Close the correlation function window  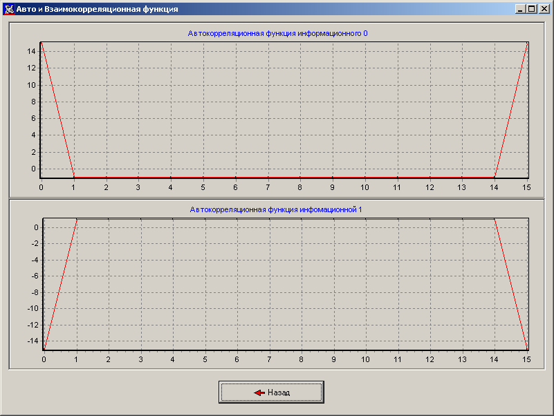(544, 9)
